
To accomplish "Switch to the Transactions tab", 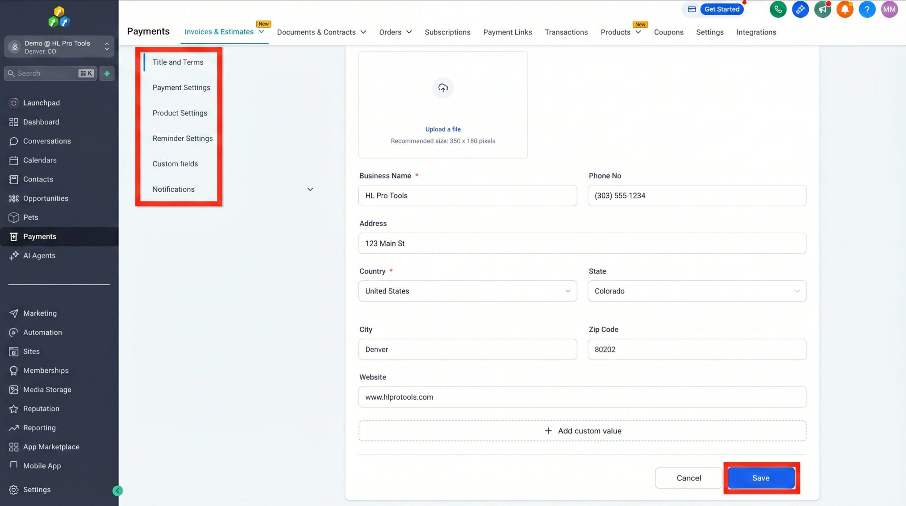I will click(566, 32).
